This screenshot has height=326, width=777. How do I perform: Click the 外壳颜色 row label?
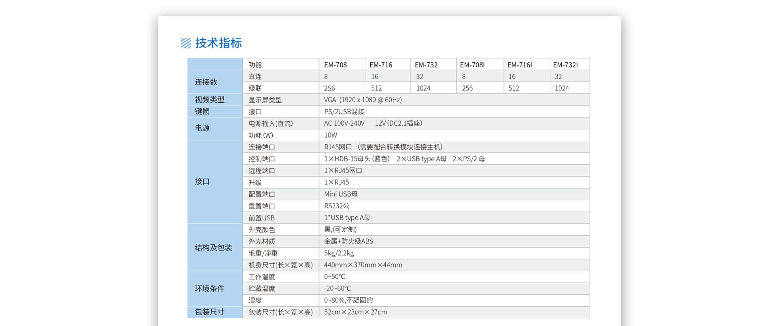pyautogui.click(x=262, y=229)
